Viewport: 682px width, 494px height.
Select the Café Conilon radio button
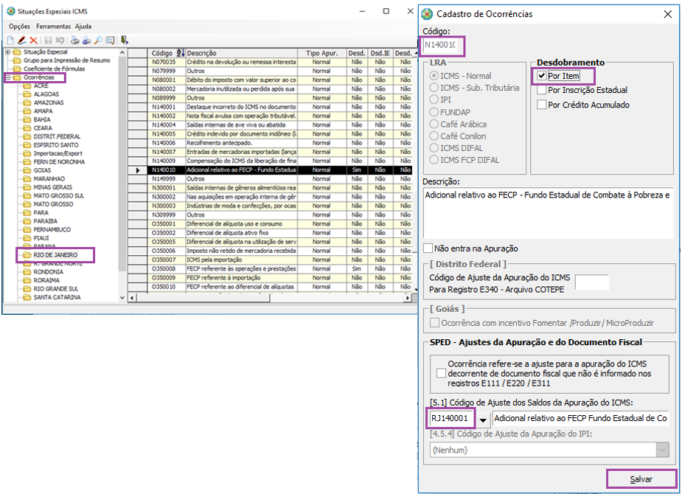434,136
